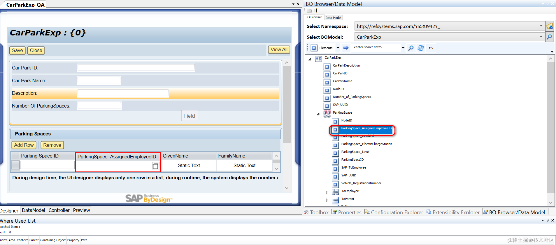Click the blue arrow icon next to Elements
The width and height of the screenshot is (556, 245).
click(x=346, y=48)
